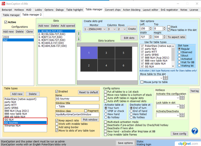Enable the Stack checkbox in Slot options
The image size is (201, 146).
(x=169, y=26)
